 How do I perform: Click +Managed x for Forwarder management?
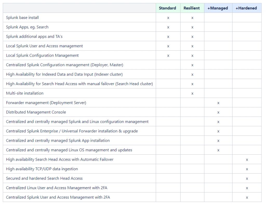[218, 103]
